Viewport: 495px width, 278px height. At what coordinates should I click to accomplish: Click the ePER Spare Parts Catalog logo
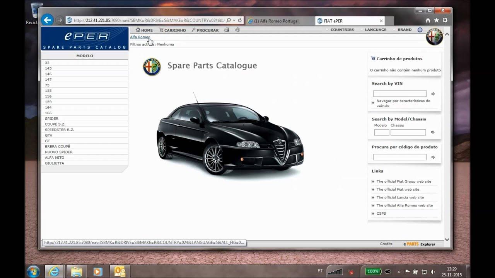point(85,39)
